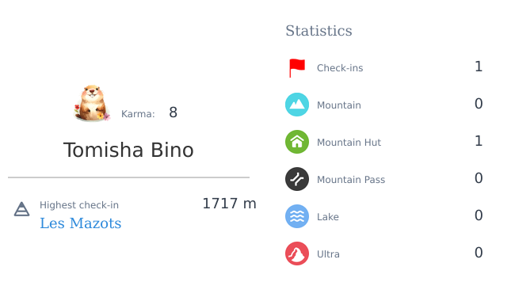Select the dark Mountain Pass icon

[297, 179]
